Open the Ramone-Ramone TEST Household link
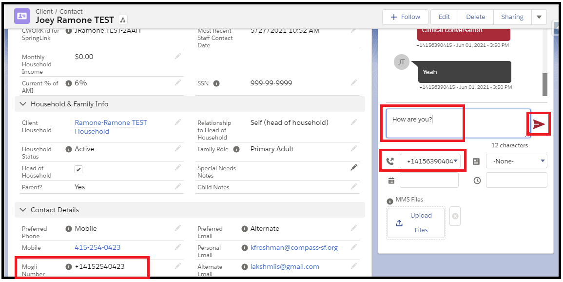The height and width of the screenshot is (282, 563). (x=111, y=127)
